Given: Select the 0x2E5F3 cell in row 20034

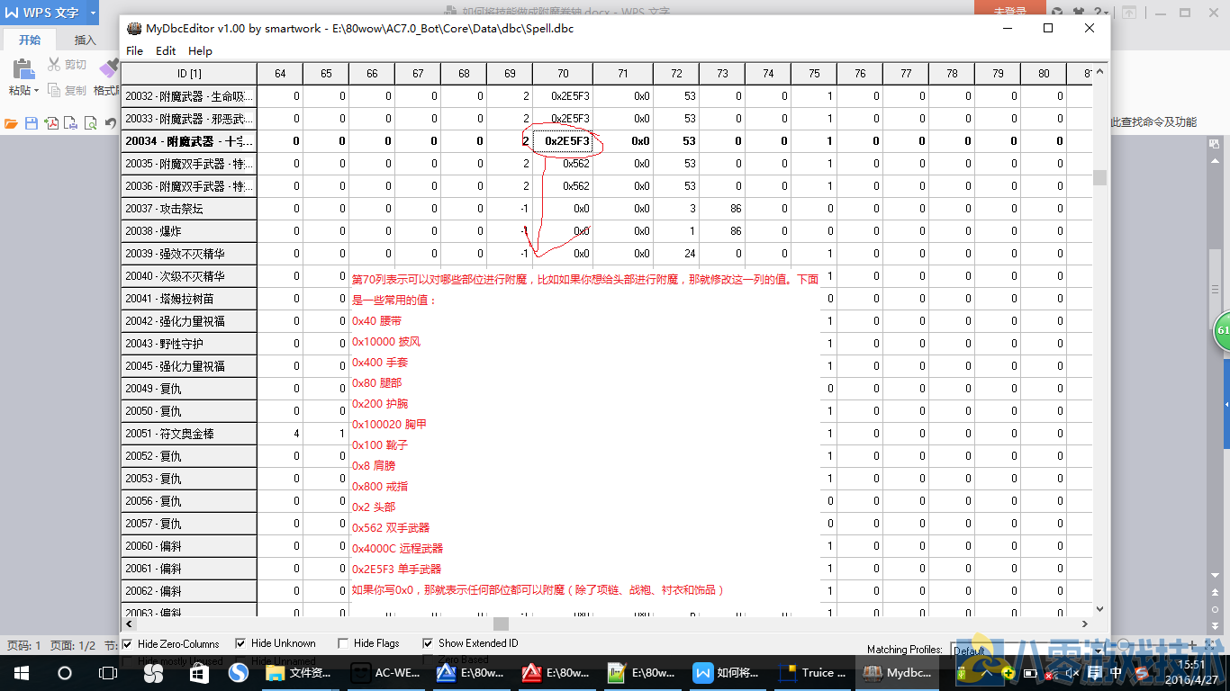Looking at the screenshot, I should click(563, 141).
